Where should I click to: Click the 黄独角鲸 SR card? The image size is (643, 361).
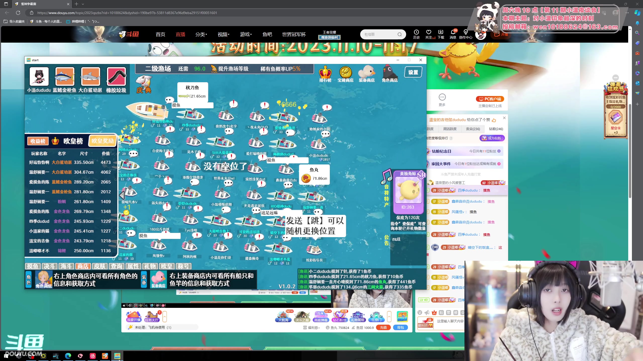click(x=408, y=192)
